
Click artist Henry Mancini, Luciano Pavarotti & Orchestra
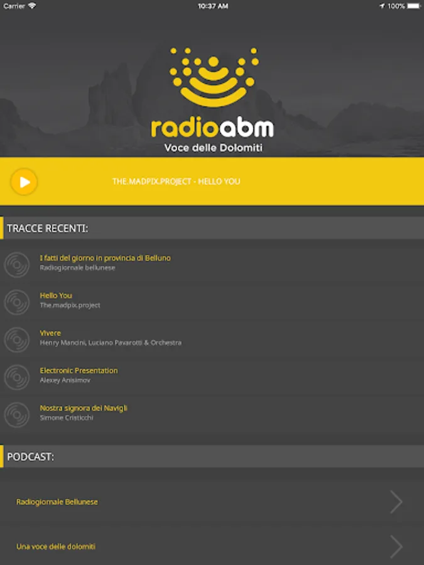[111, 343]
